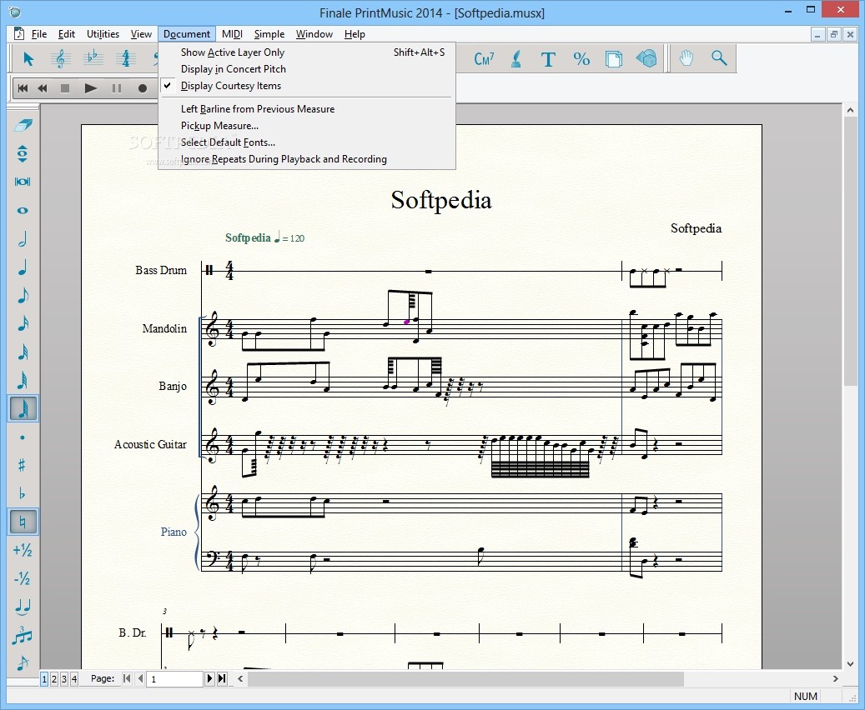Choose the quarter note duration
The width and height of the screenshot is (865, 710).
23,267
